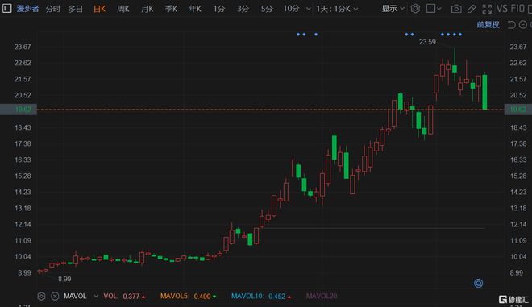Screen dimensions: 532x307
Task: Open the MAVOL indicator selector
Action: [x=75, y=297]
